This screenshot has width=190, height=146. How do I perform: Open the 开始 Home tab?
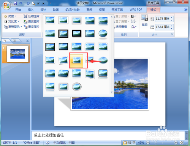coord(18,10)
